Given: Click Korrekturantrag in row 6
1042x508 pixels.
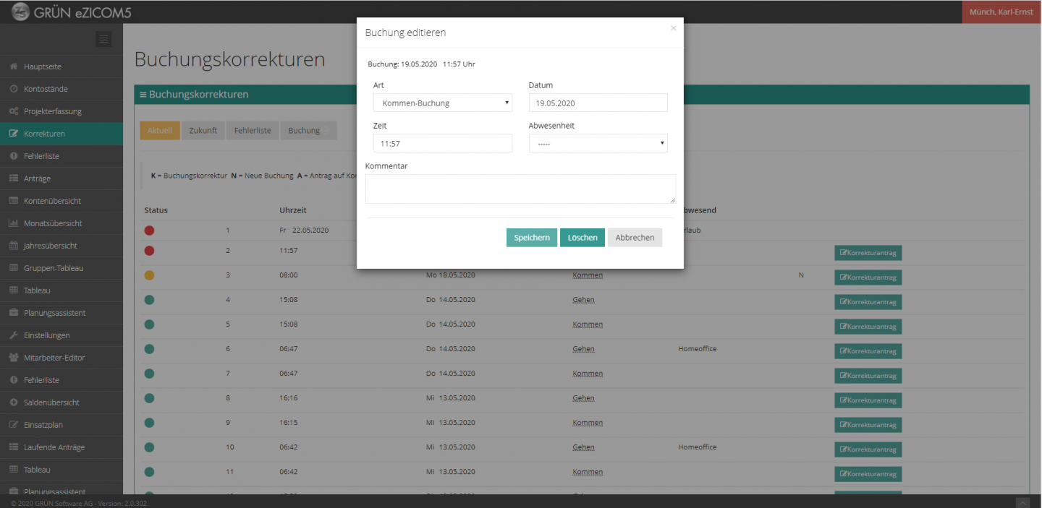Looking at the screenshot, I should click(x=868, y=351).
